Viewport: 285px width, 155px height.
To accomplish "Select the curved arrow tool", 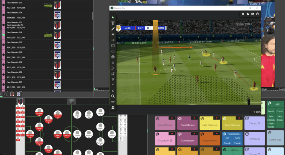I will click(113, 85).
